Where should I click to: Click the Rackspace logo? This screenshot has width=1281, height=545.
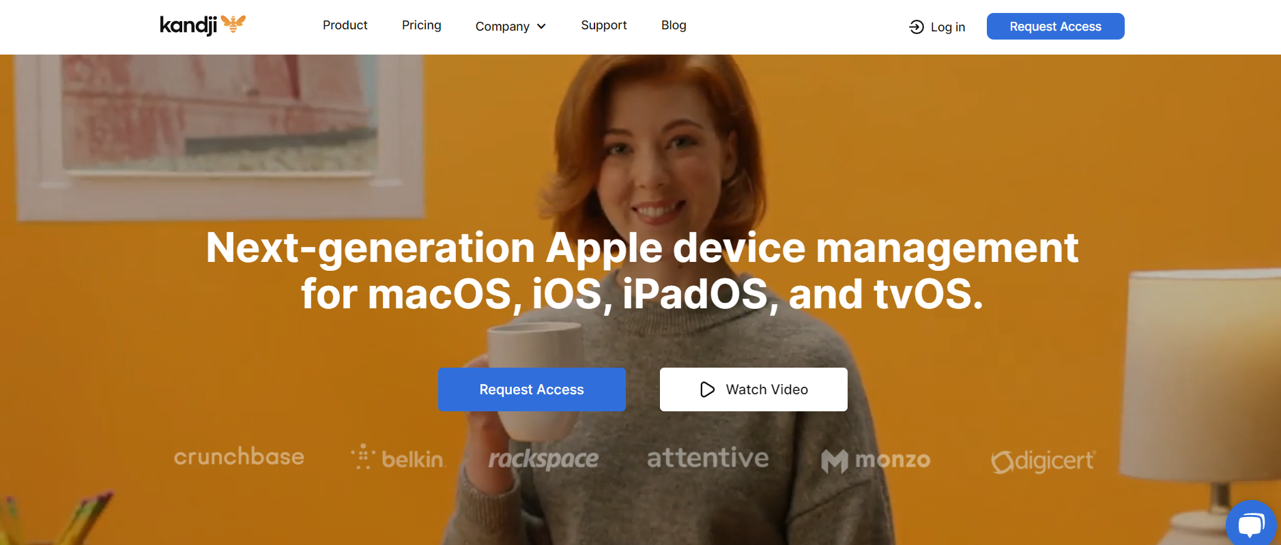pos(543,458)
